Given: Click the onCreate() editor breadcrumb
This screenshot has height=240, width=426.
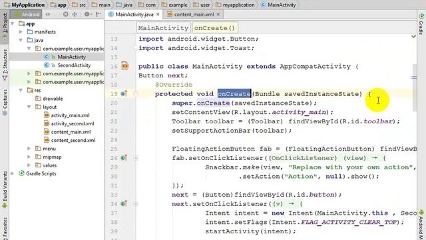Looking at the screenshot, I should [x=214, y=28].
